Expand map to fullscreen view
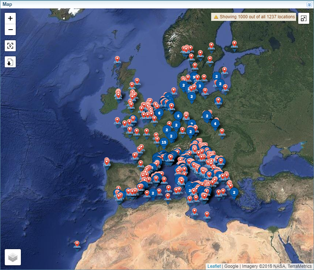The height and width of the screenshot is (270, 314). (x=303, y=19)
